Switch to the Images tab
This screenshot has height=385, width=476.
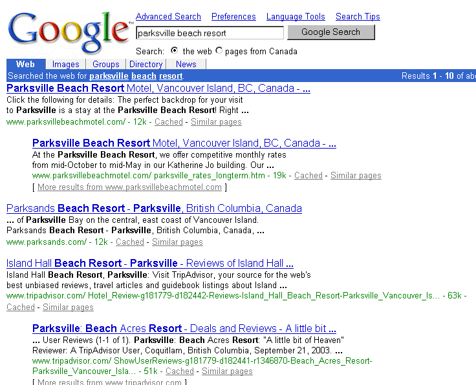65,64
